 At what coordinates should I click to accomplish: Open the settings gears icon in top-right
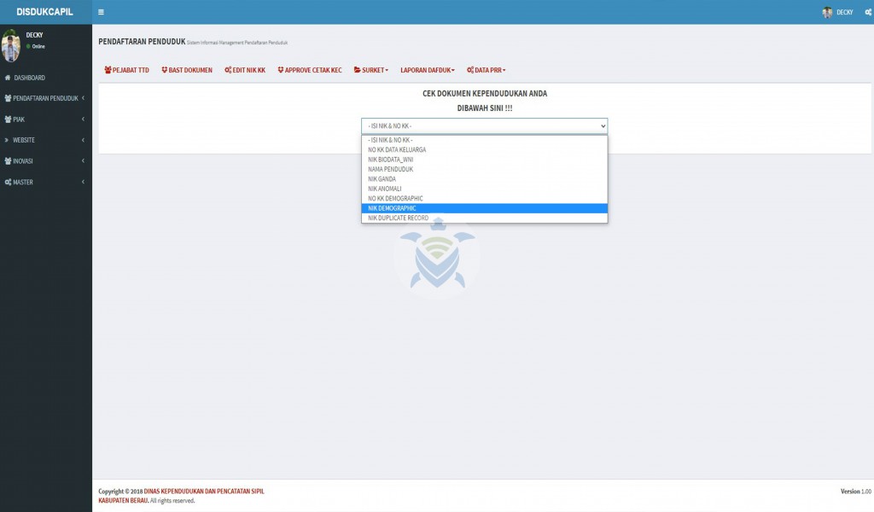pos(865,12)
